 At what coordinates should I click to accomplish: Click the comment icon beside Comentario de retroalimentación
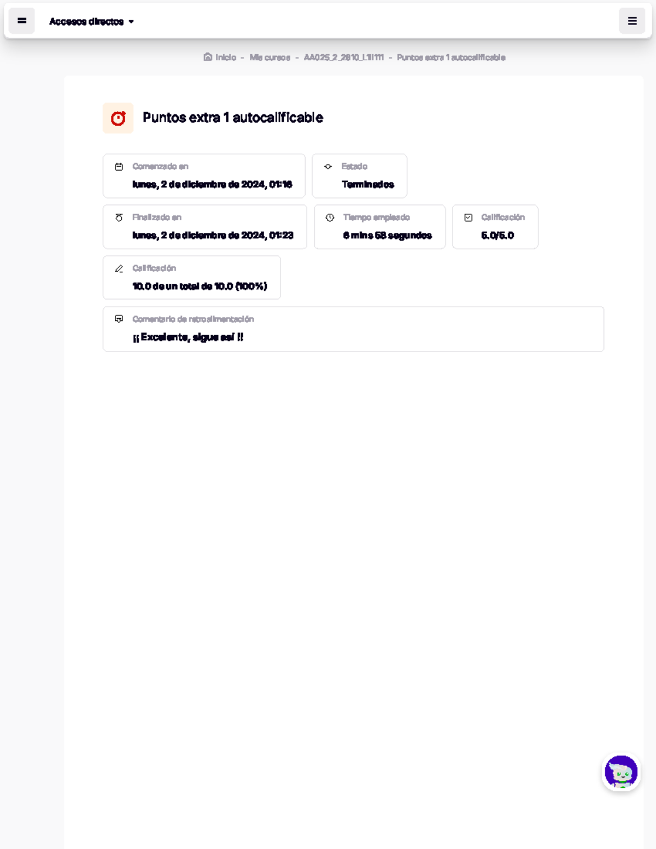pos(119,319)
